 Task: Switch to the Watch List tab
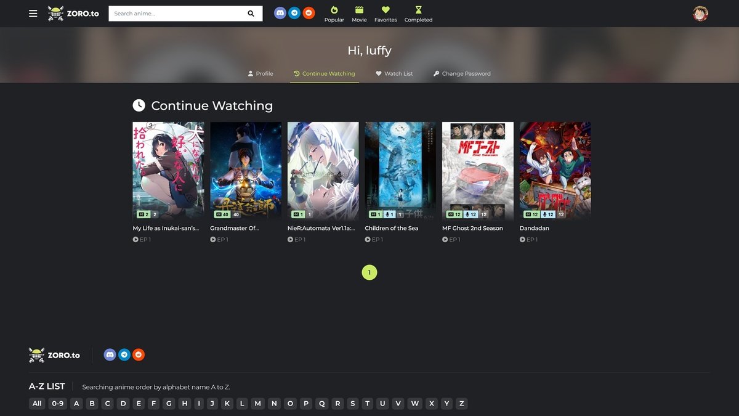pyautogui.click(x=394, y=73)
